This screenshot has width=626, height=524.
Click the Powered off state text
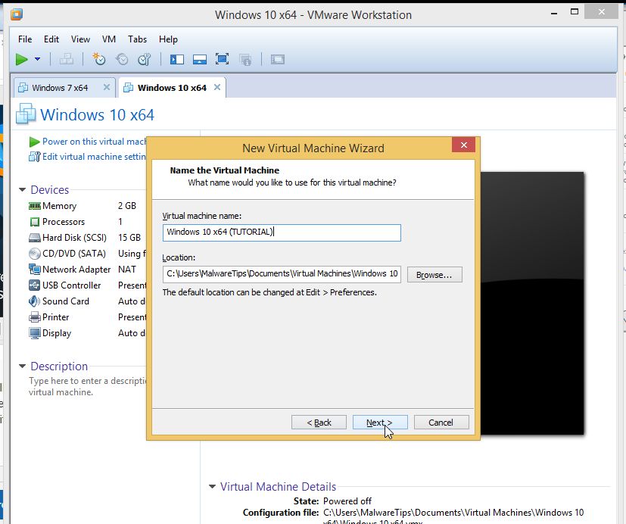(x=347, y=501)
